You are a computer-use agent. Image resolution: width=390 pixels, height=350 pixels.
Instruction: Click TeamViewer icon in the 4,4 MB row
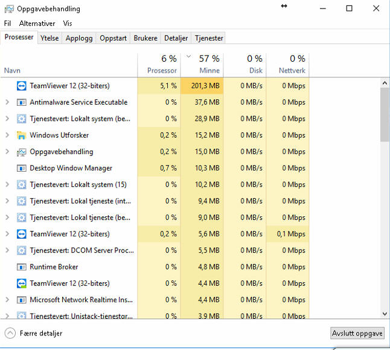[21, 284]
